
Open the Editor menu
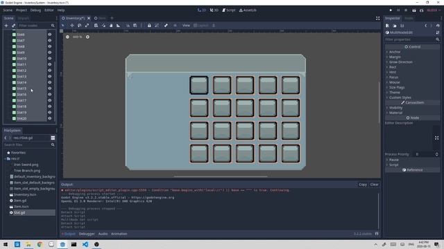pyautogui.click(x=49, y=10)
